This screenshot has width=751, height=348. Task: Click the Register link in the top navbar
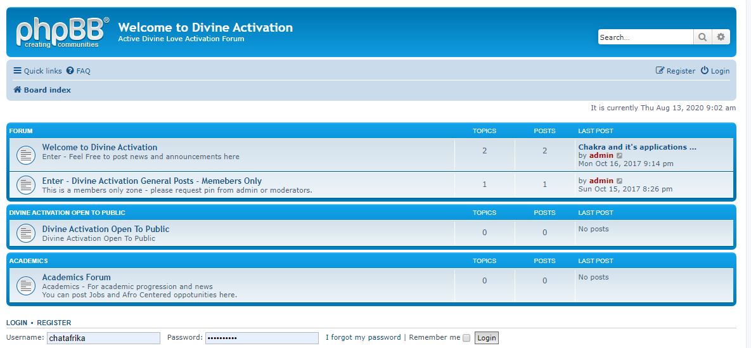pos(676,71)
